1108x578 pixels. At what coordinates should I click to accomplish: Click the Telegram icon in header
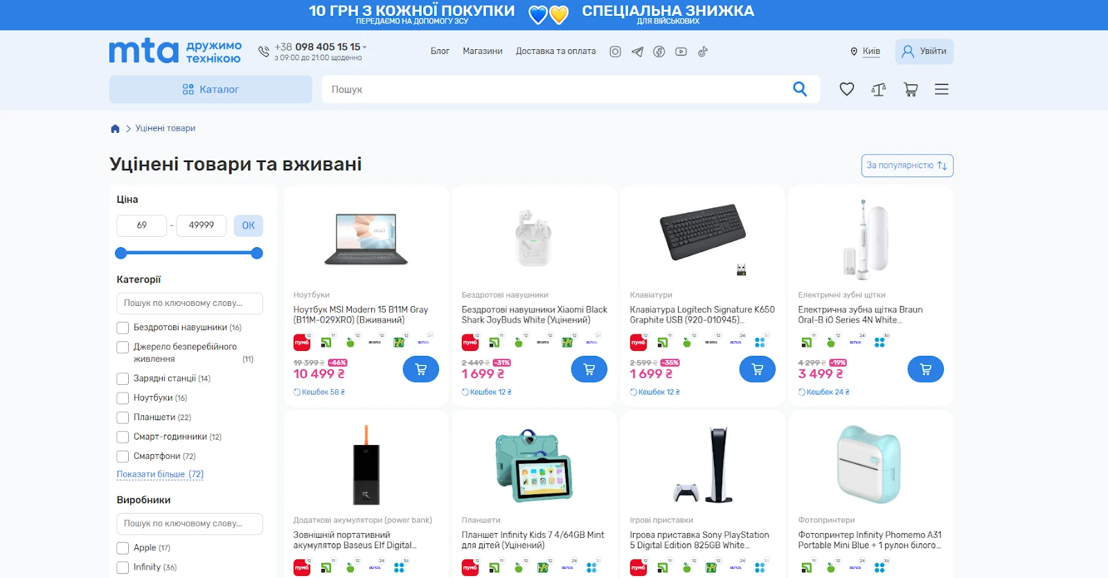[x=637, y=51]
